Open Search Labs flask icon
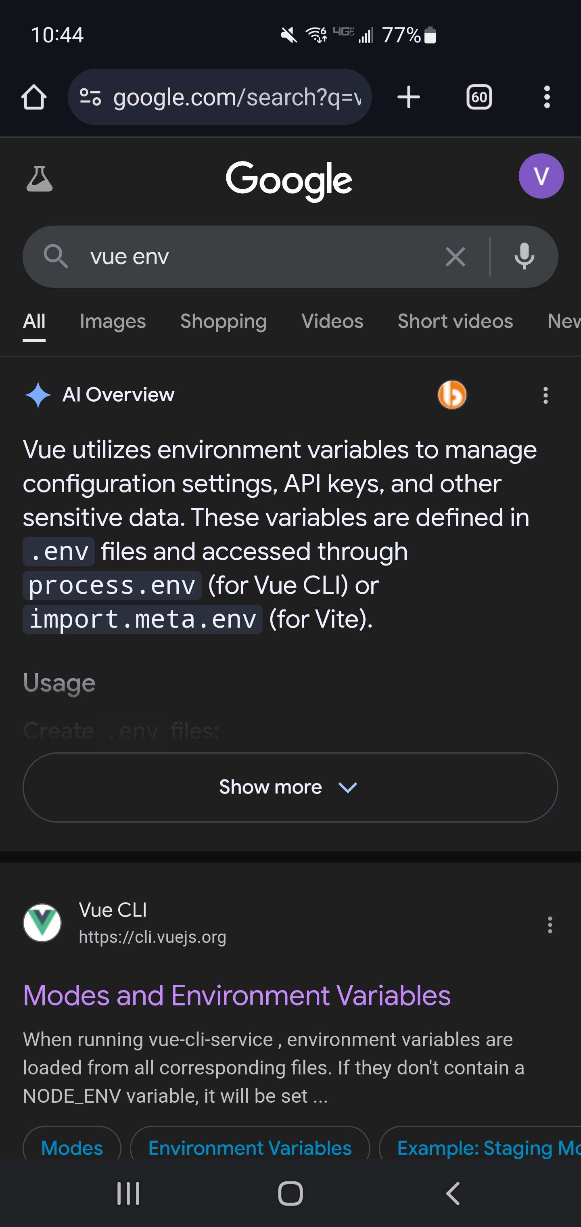Viewport: 581px width, 1227px height. (x=40, y=179)
